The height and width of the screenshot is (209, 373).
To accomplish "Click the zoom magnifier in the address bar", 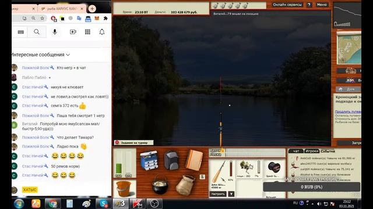I will click(x=34, y=18).
